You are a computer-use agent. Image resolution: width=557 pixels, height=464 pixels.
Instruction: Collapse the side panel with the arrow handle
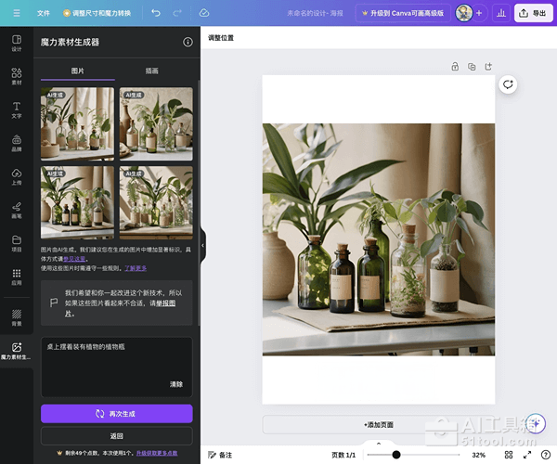[x=202, y=245]
